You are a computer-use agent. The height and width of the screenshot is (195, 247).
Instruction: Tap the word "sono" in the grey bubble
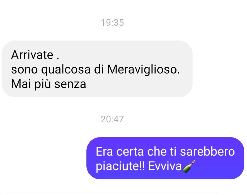click(x=25, y=70)
